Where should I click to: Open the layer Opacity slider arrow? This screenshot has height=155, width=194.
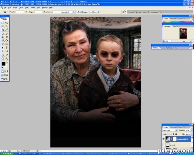pyautogui.click(x=191, y=130)
